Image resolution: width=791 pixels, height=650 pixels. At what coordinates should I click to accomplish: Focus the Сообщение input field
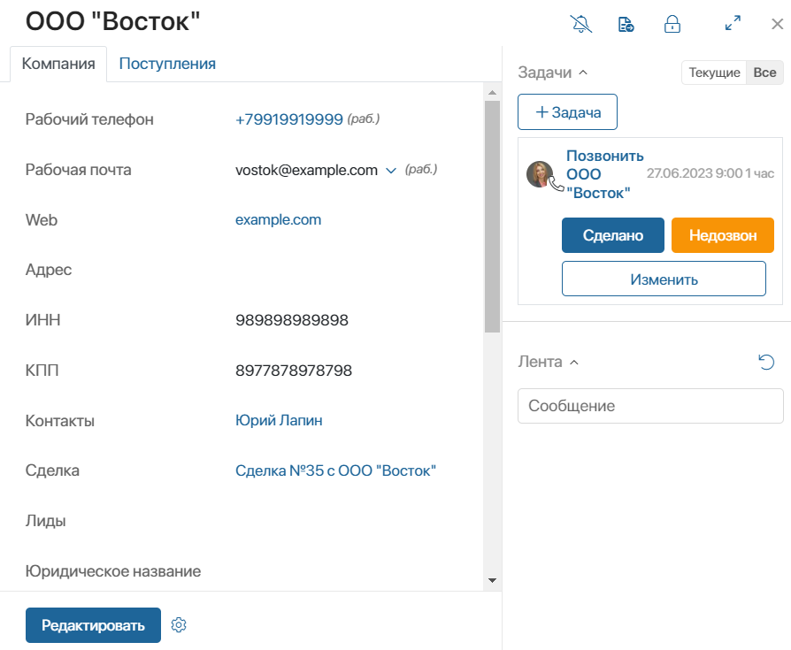click(x=650, y=406)
